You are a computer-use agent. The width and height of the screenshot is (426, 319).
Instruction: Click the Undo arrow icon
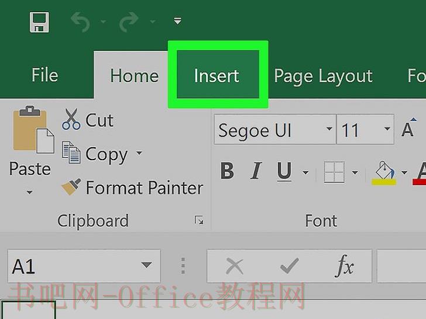click(x=80, y=22)
